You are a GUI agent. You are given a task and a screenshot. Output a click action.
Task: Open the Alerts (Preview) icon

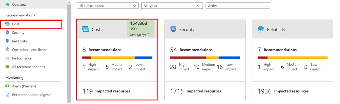point(7,86)
